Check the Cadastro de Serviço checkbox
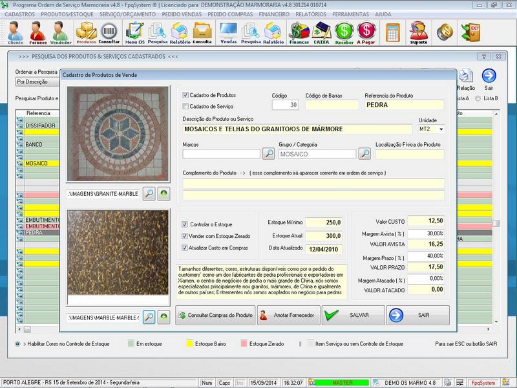 (186, 106)
